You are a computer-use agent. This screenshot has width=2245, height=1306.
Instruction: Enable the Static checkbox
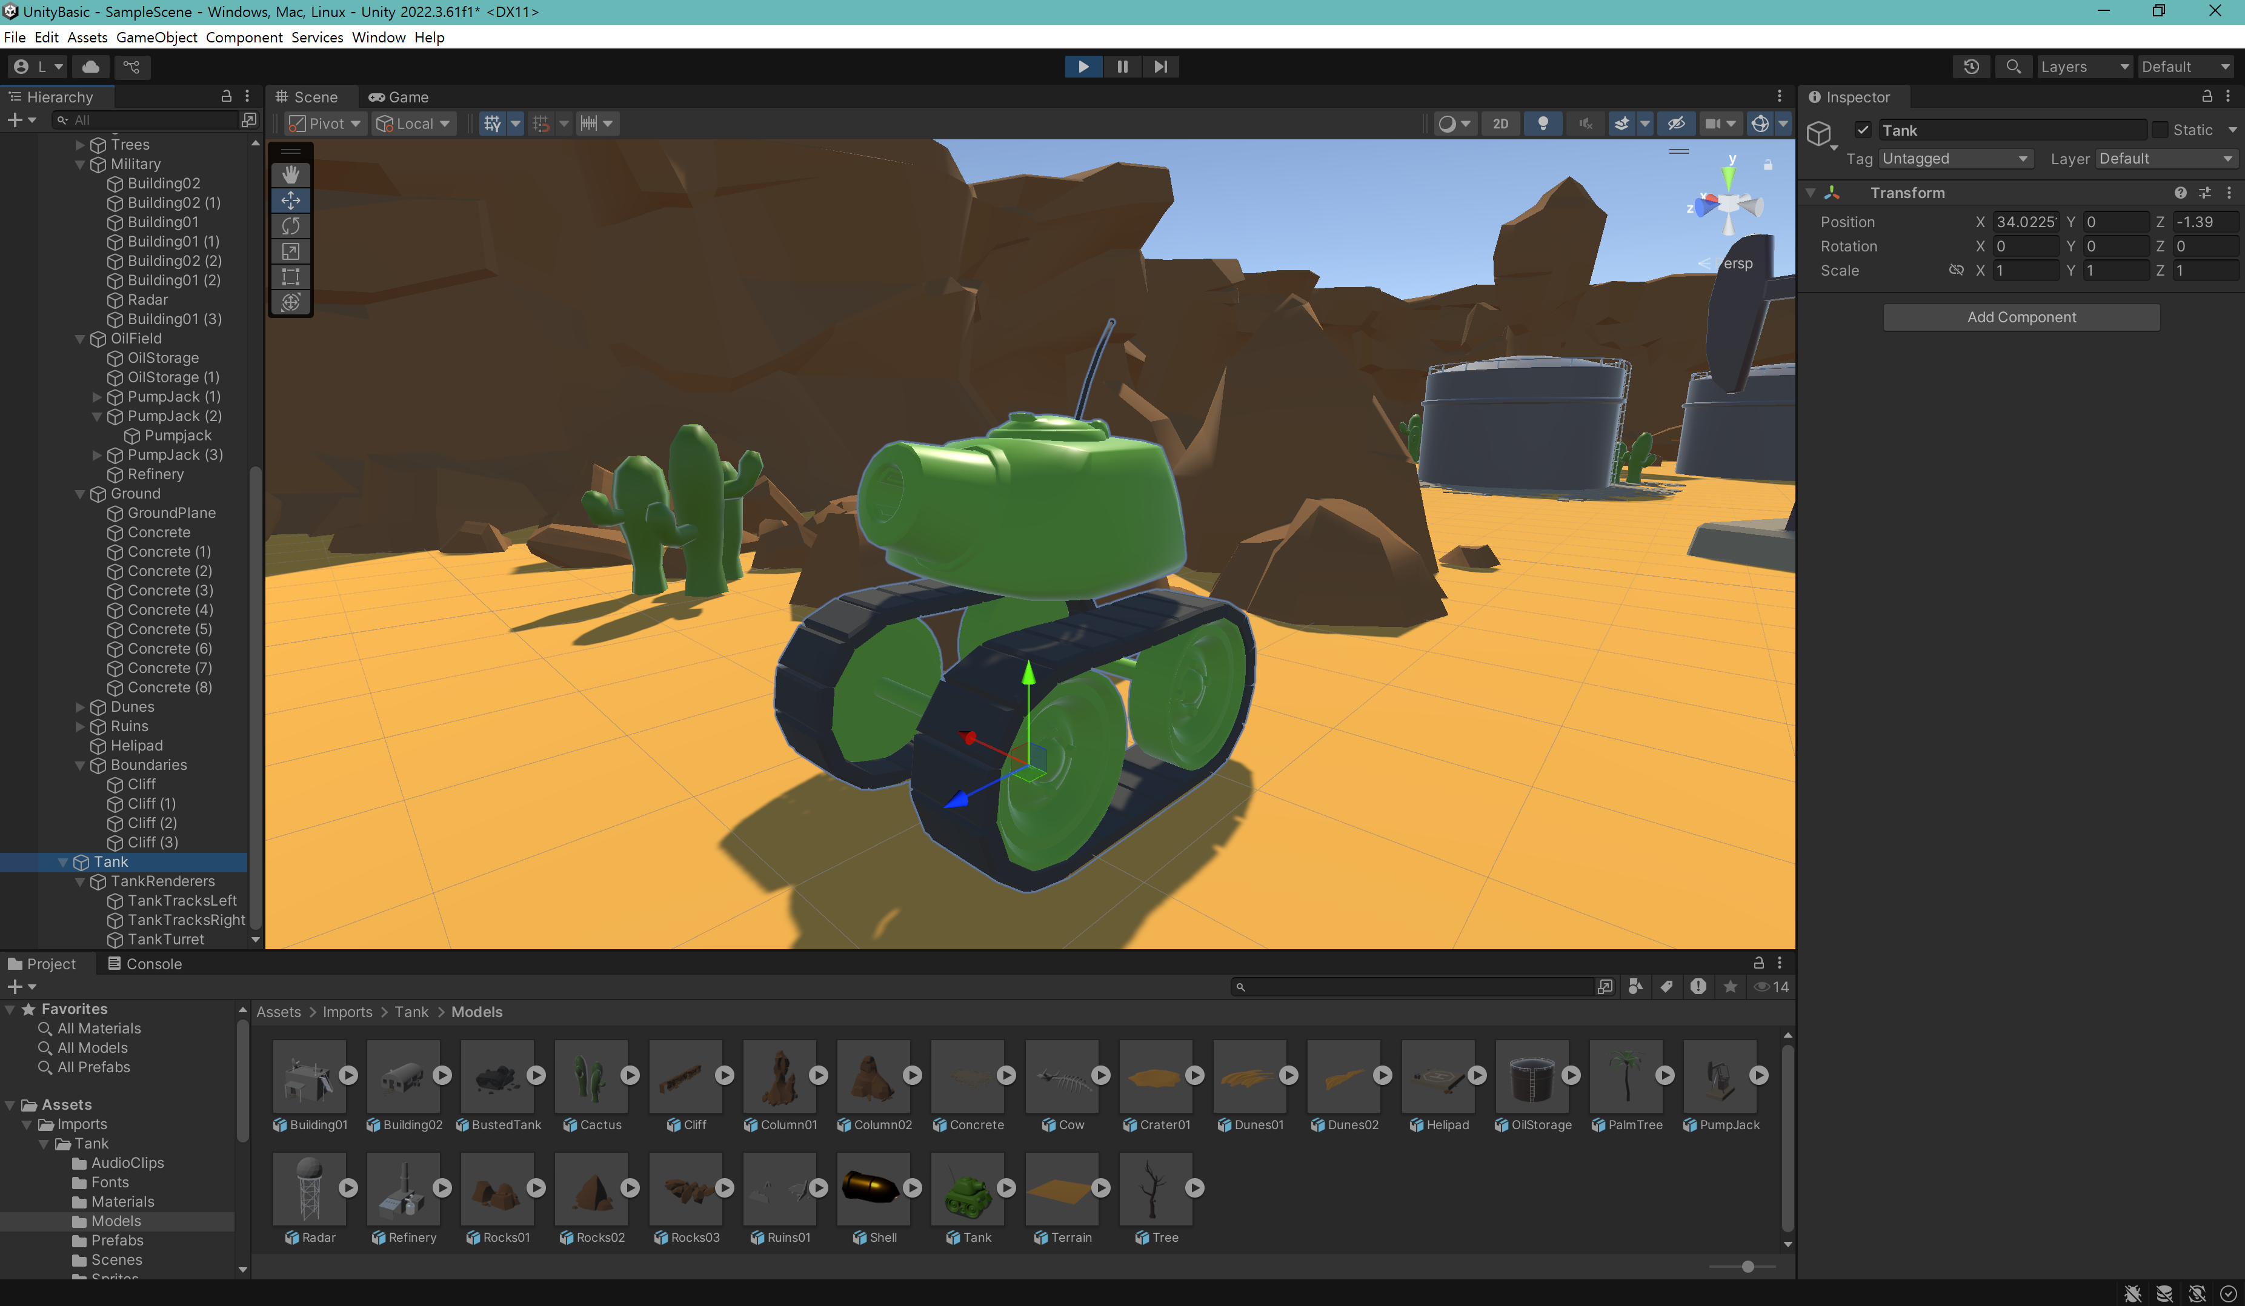[2160, 130]
